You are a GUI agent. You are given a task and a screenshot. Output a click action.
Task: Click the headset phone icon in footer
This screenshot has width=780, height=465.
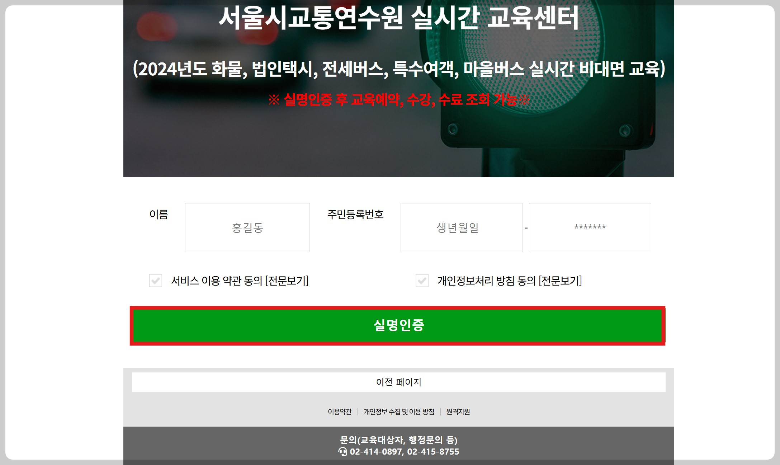[342, 451]
